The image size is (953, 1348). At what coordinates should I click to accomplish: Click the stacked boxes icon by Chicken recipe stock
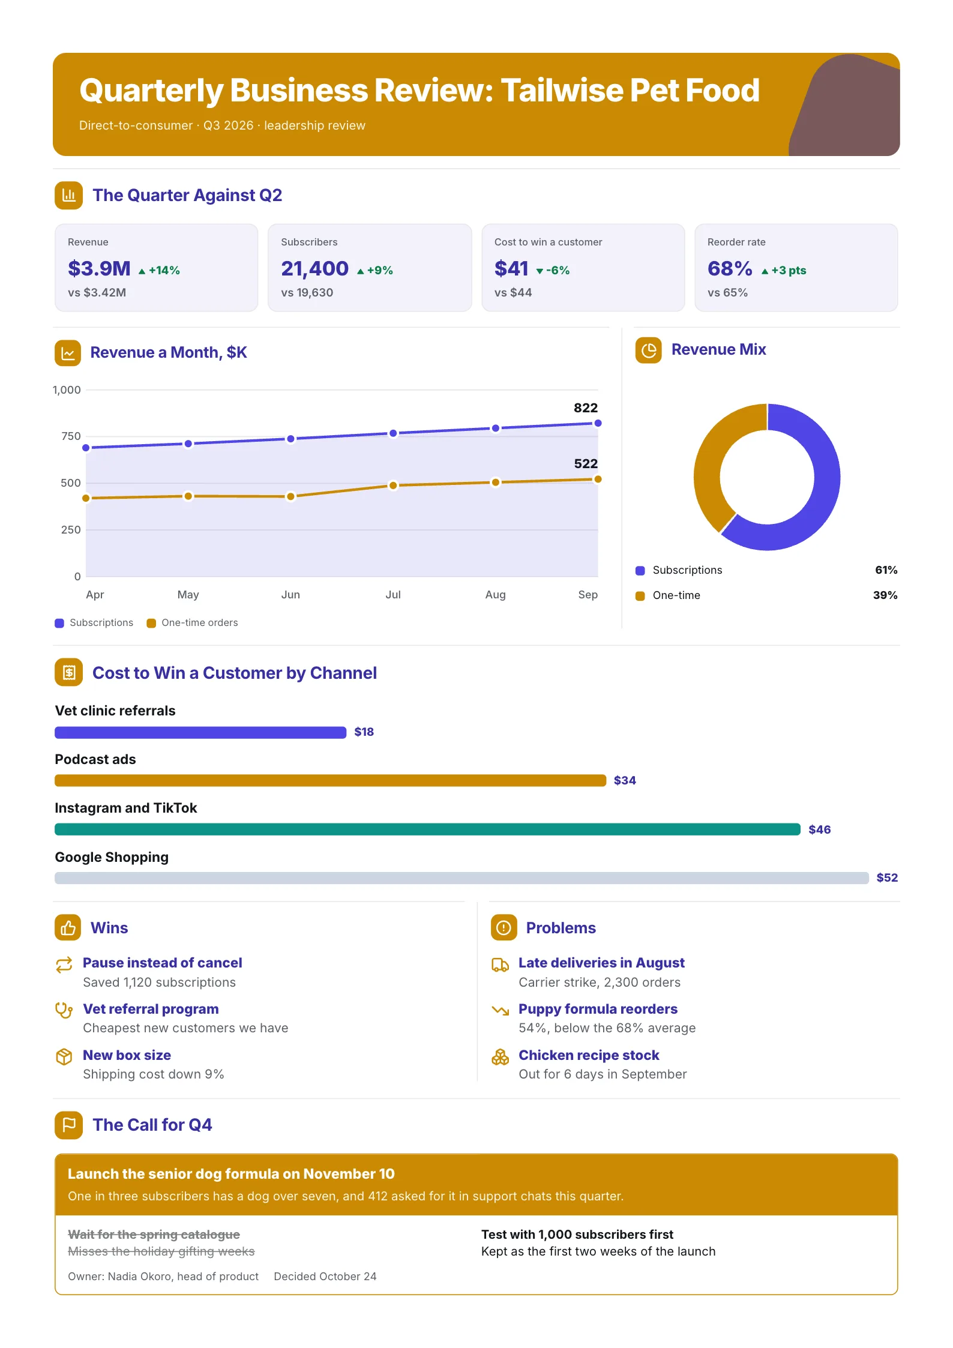click(x=500, y=1057)
